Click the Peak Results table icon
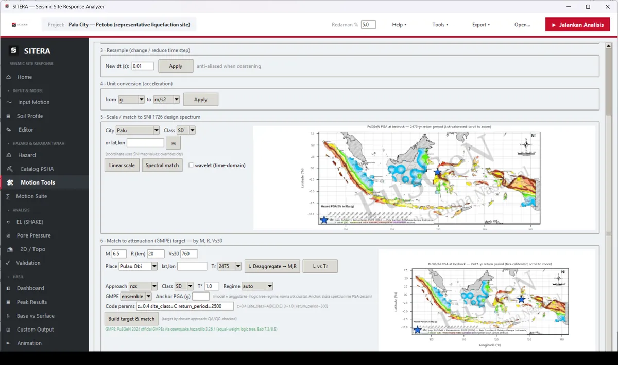The height and width of the screenshot is (365, 618). point(8,302)
